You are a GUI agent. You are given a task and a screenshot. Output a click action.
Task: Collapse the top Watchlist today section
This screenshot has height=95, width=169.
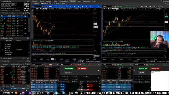click(x=2, y=13)
